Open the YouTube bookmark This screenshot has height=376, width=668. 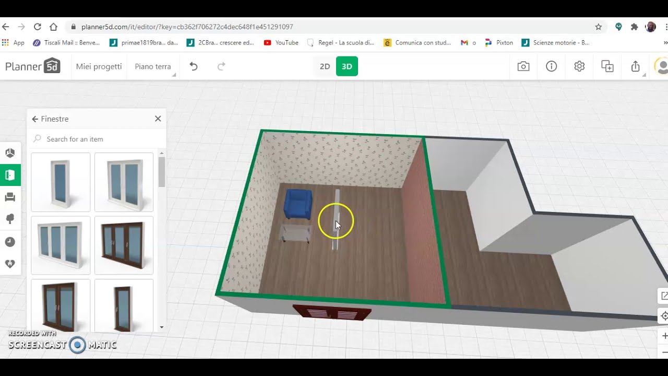281,43
